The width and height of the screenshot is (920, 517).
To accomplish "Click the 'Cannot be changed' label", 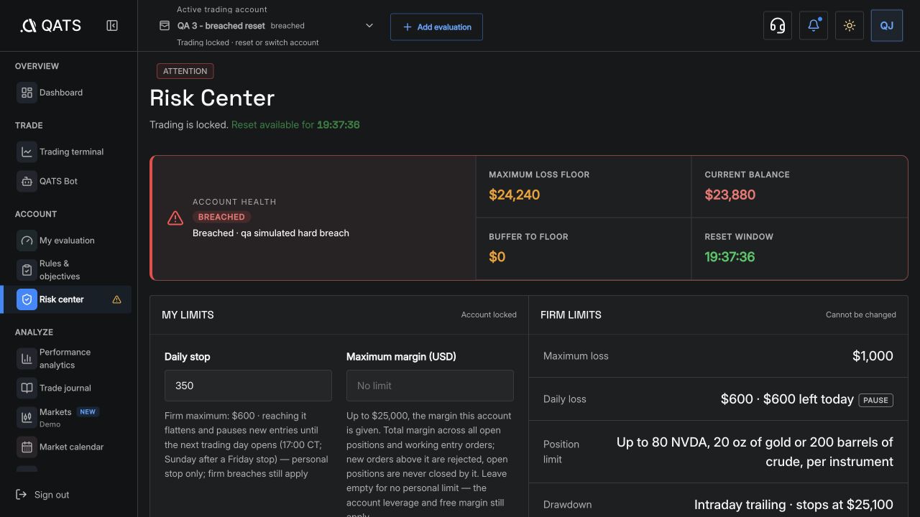I will (x=861, y=315).
